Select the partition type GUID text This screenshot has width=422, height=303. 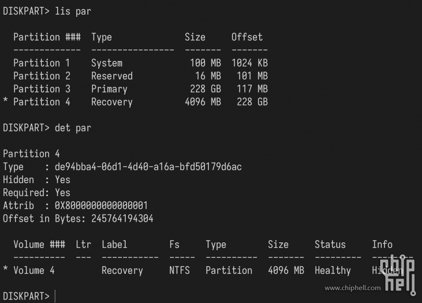click(x=148, y=167)
